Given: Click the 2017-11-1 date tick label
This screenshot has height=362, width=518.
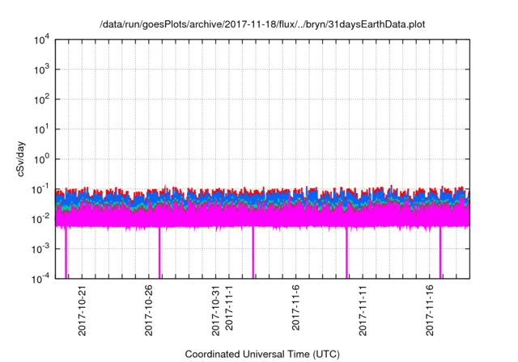Looking at the screenshot, I should point(229,308).
